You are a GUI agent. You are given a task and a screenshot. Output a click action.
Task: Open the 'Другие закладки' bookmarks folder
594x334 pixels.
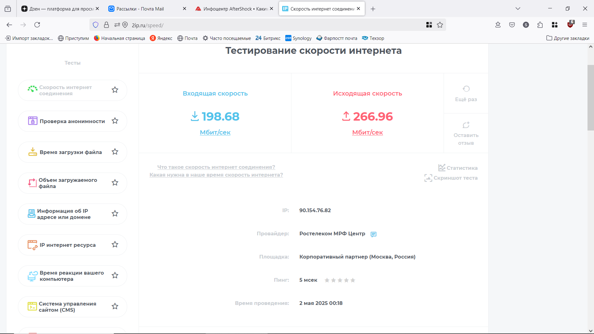568,38
